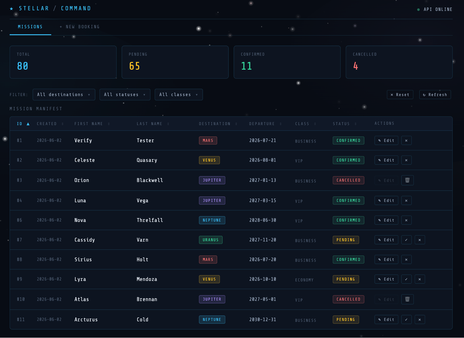Open the All statuses filter dropdown
The width and height of the screenshot is (464, 338).
pyautogui.click(x=125, y=94)
